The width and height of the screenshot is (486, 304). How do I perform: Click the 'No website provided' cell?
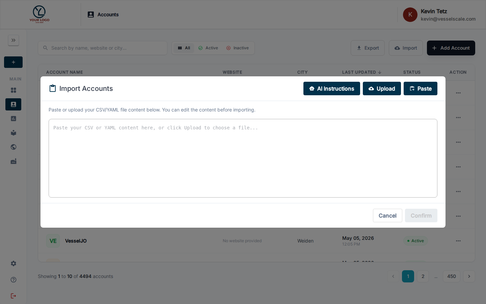(242, 241)
